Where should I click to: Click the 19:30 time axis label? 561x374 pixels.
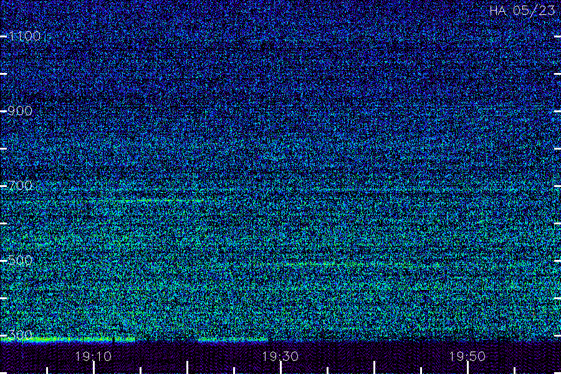point(280,356)
